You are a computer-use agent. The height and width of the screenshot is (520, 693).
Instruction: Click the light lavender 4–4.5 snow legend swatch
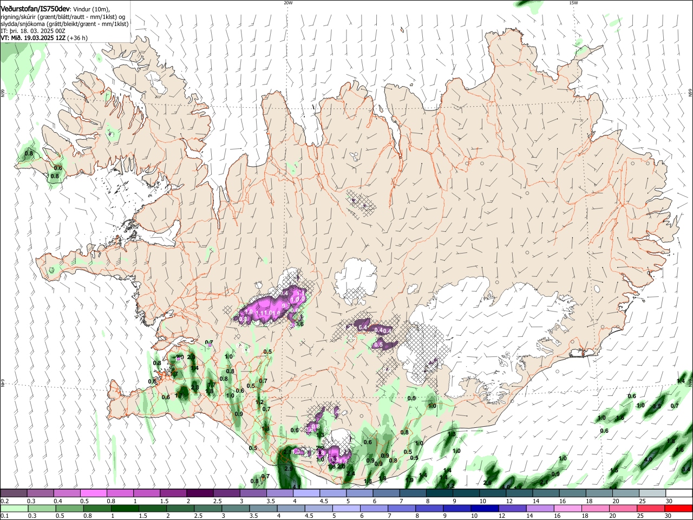[306, 493]
